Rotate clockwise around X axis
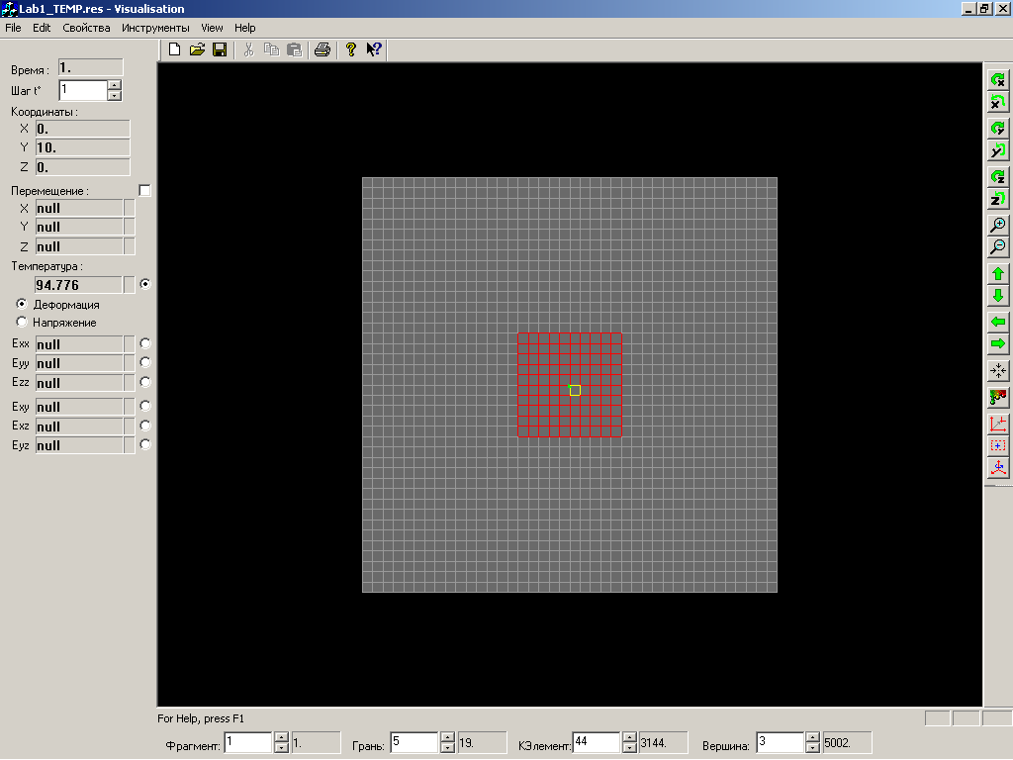Viewport: 1013px width, 760px height. [x=998, y=79]
